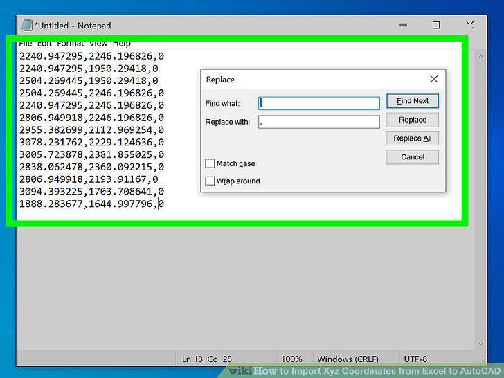
Task: Click the scrollbar up arrow
Action: pyautogui.click(x=481, y=57)
